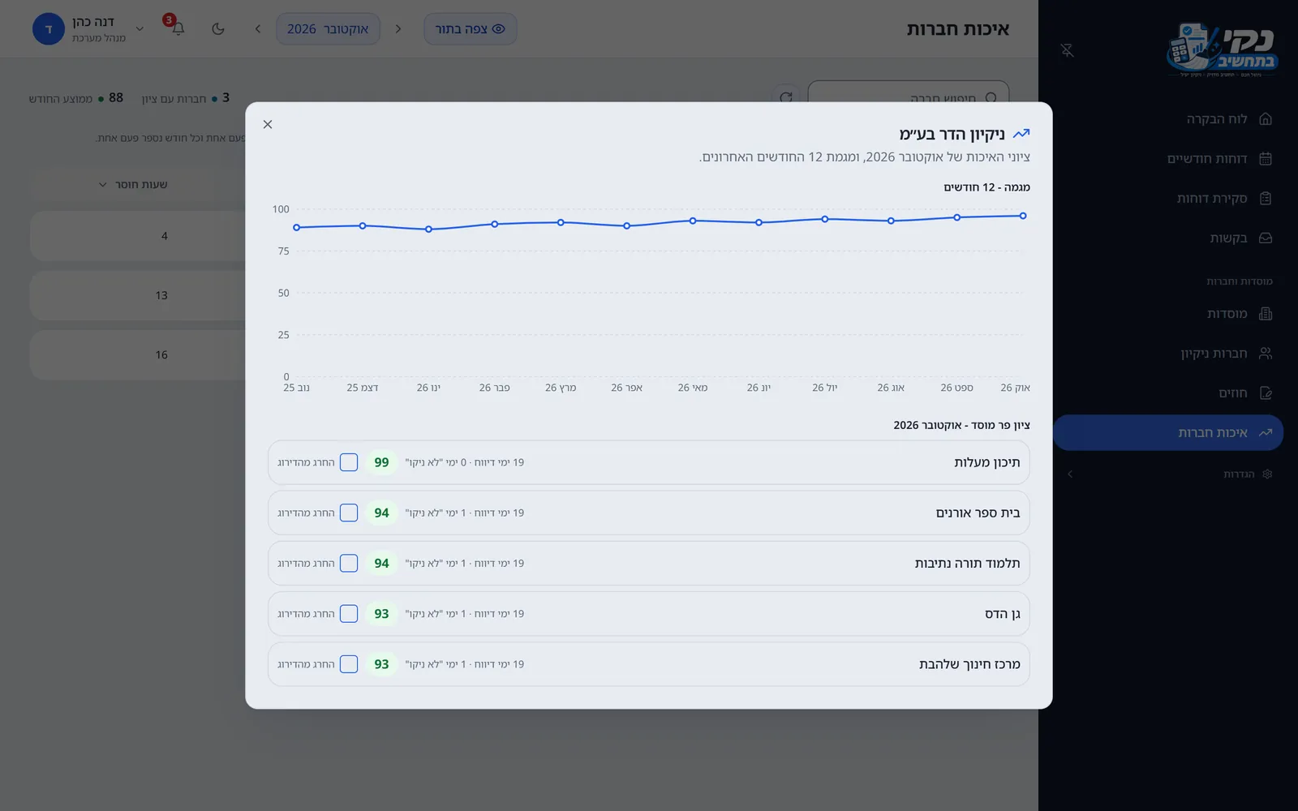Open the אוקטובר 2026 month picker
Screen dimensions: 1298x811
328,28
